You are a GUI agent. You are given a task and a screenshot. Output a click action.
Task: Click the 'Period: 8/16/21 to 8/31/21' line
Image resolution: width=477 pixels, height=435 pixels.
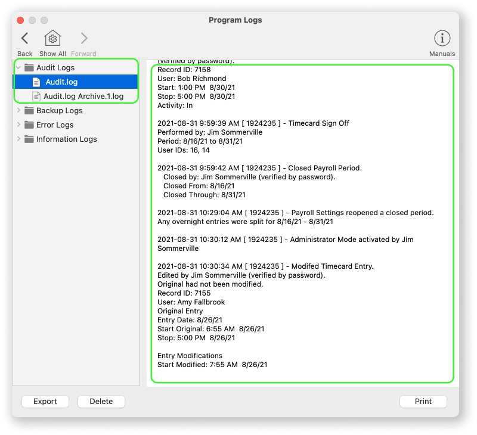coord(200,141)
